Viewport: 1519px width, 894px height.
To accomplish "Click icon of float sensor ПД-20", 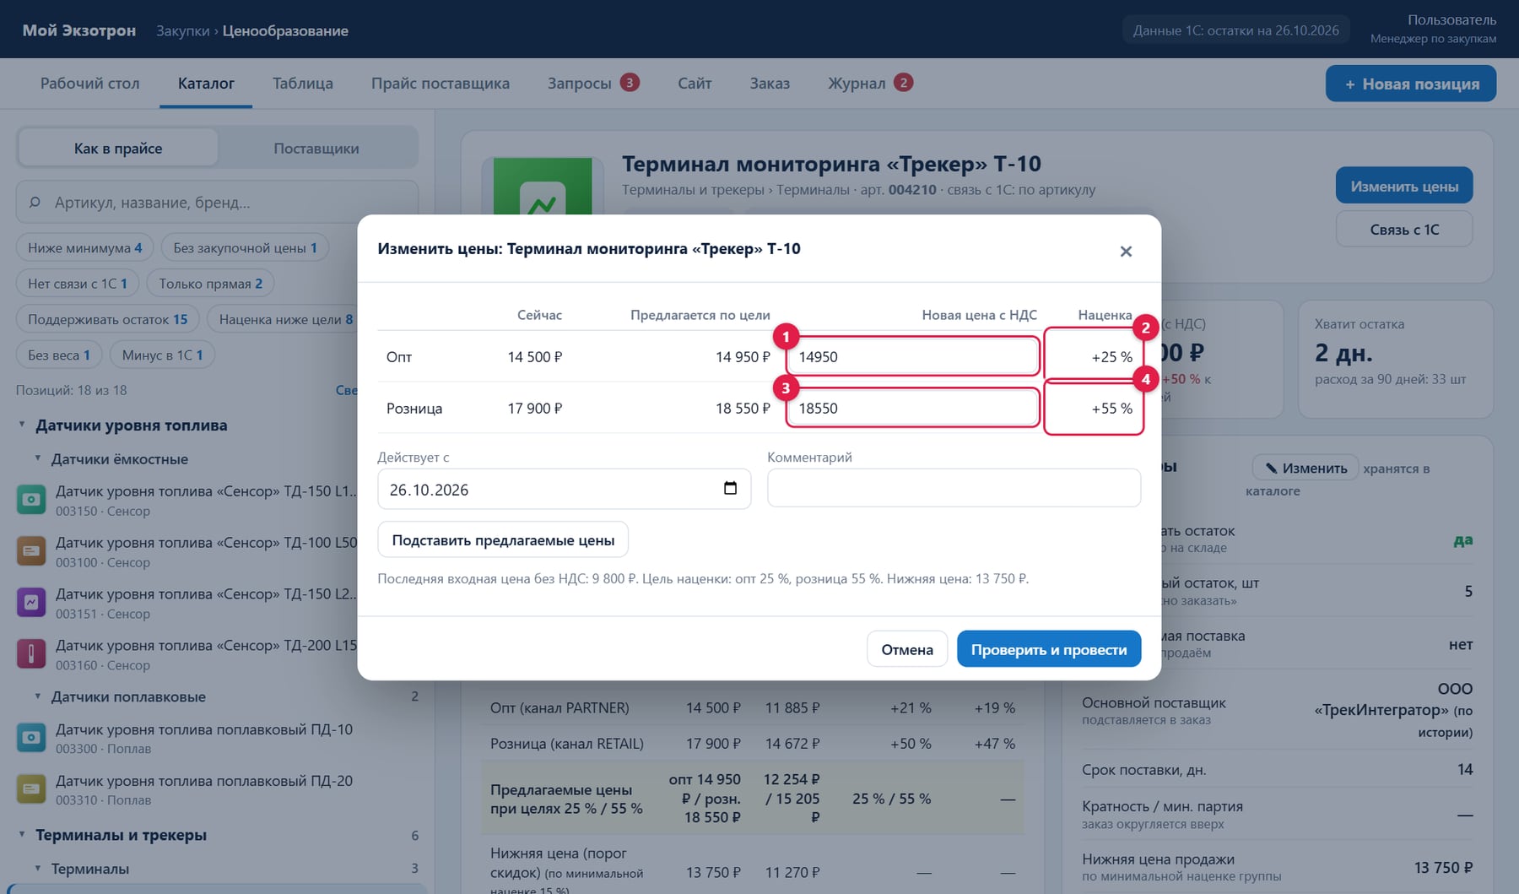I will coord(31,789).
